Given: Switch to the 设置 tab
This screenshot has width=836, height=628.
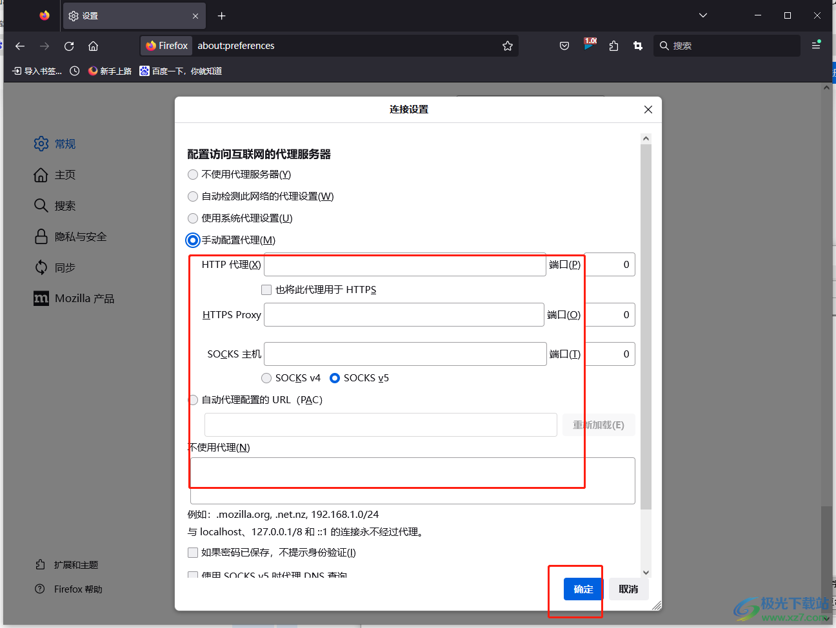Looking at the screenshot, I should tap(134, 16).
